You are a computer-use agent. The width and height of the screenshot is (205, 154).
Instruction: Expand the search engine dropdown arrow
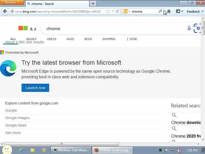click(x=129, y=11)
